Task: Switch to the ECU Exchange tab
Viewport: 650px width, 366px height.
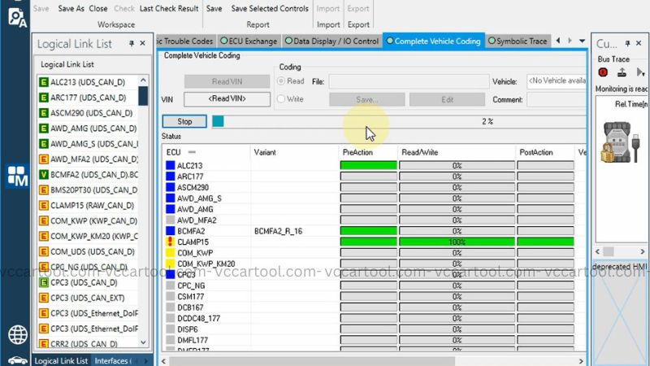Action: (x=248, y=41)
